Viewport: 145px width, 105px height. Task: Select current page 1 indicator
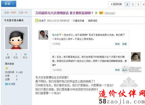tap(127, 4)
